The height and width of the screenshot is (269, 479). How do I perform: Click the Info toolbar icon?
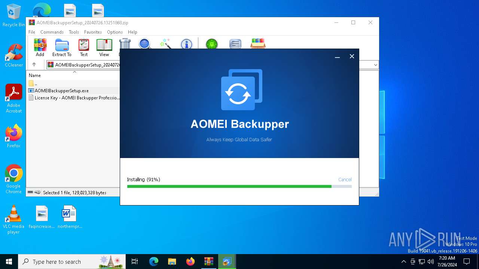click(x=186, y=44)
